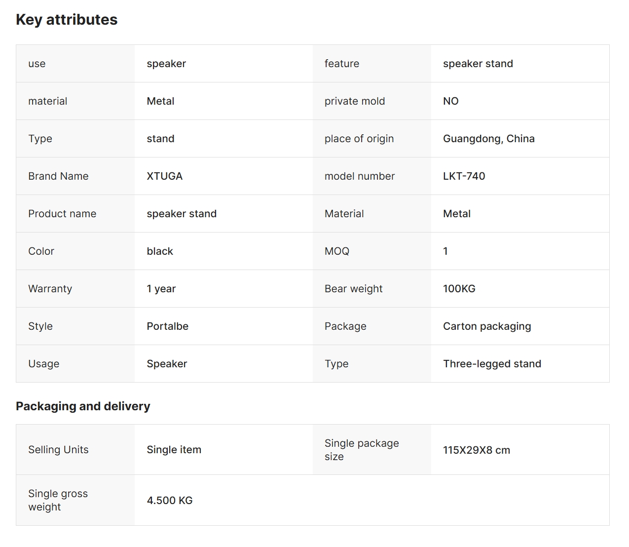Click the Single package size label
The width and height of the screenshot is (629, 547).
tap(361, 450)
